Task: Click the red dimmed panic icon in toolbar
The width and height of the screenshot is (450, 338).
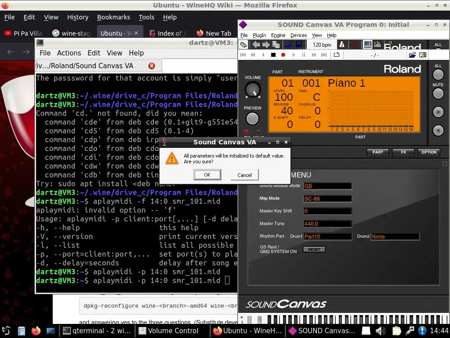Action: click(x=355, y=44)
